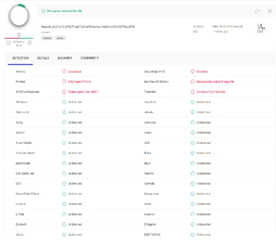Vote with the right community score circle
Image resolution: width=276 pixels, height=241 pixels.
(29, 43)
